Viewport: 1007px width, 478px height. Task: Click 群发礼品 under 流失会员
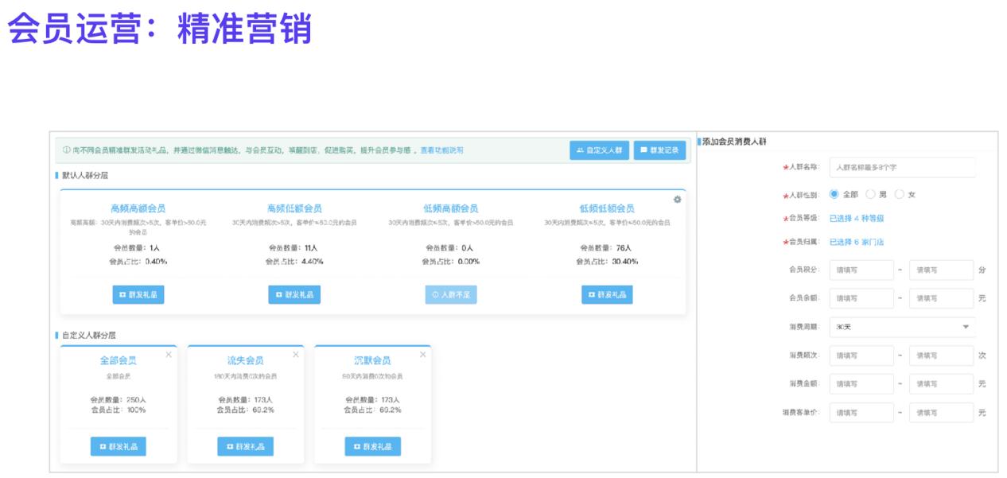coord(245,446)
